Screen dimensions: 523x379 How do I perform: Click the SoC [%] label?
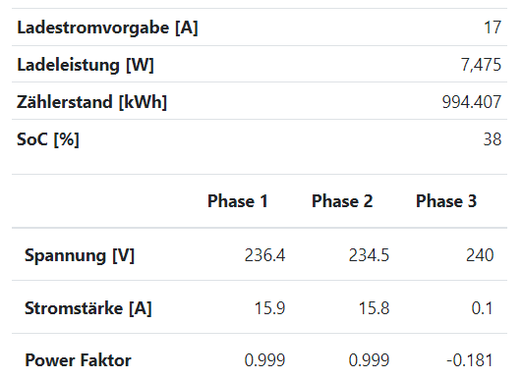click(x=48, y=139)
